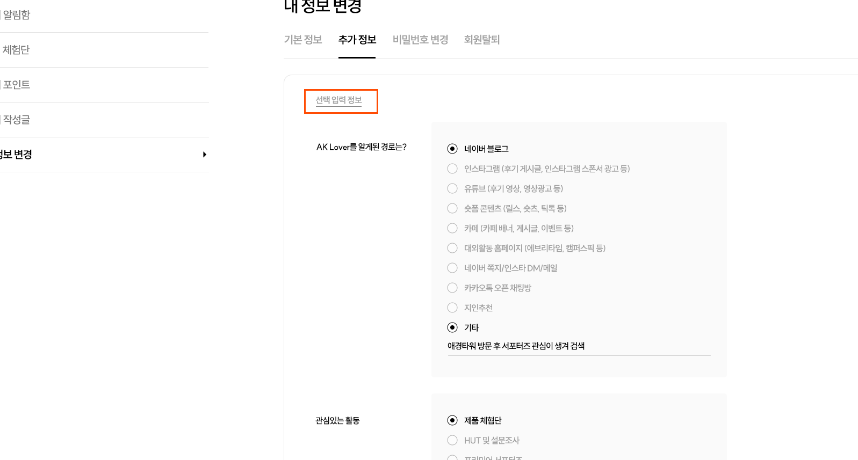
Task: Go to the 회원탈퇴 tab
Action: point(482,40)
